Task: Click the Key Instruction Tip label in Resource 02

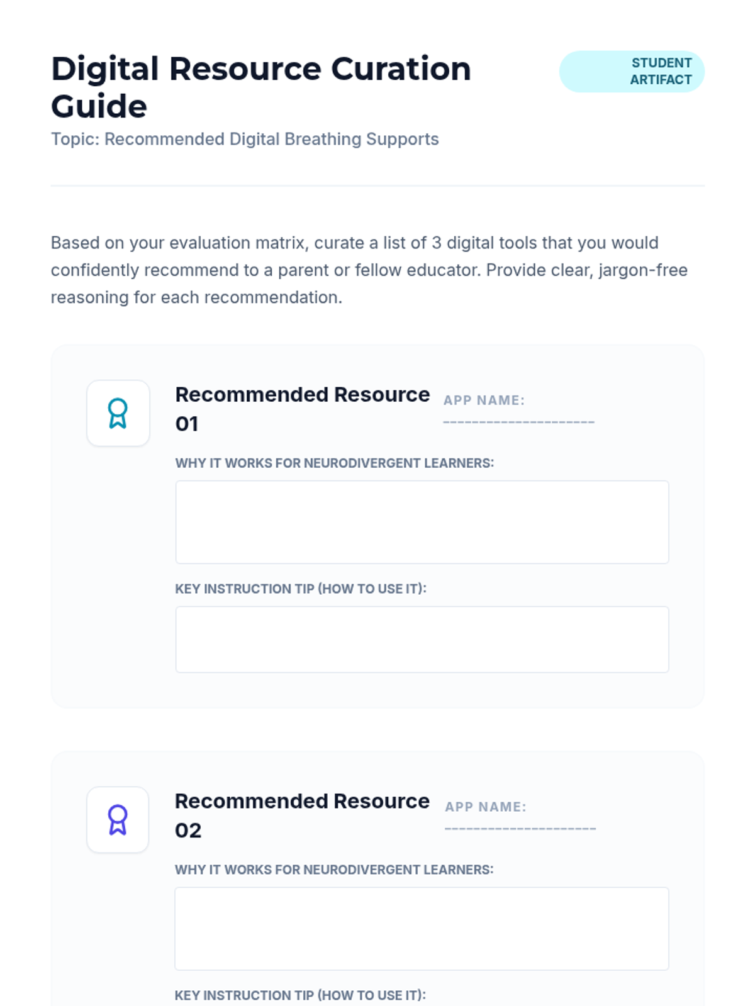Action: 299,995
